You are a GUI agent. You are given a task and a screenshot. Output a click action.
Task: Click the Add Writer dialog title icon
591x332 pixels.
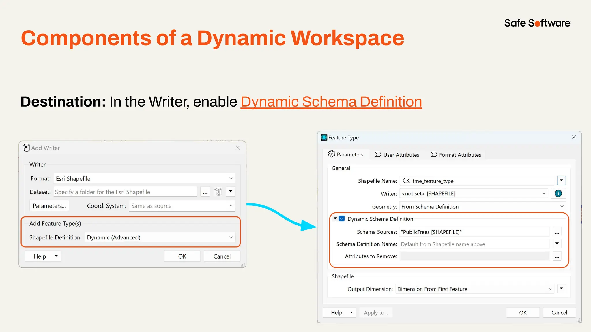tap(26, 148)
